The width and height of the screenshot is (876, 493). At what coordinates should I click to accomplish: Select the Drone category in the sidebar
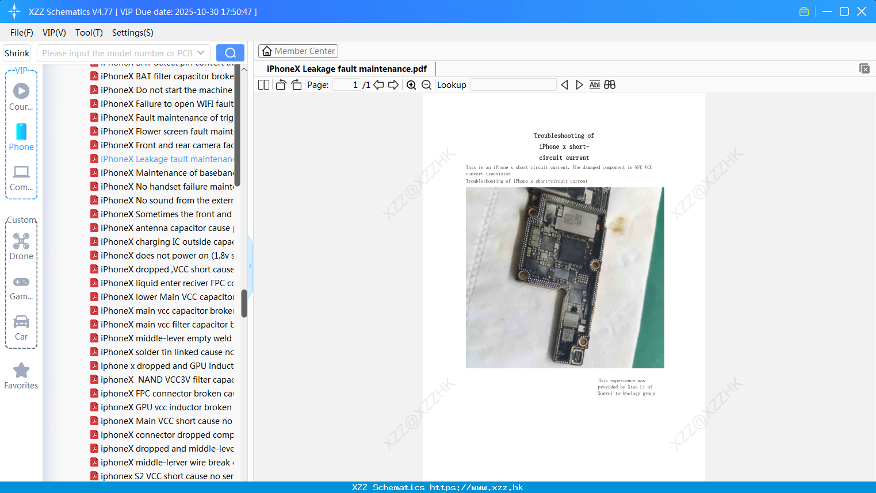coord(21,247)
